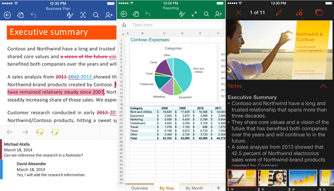
Task: Open text formatting pen icon in Word
Action: [70, 15]
